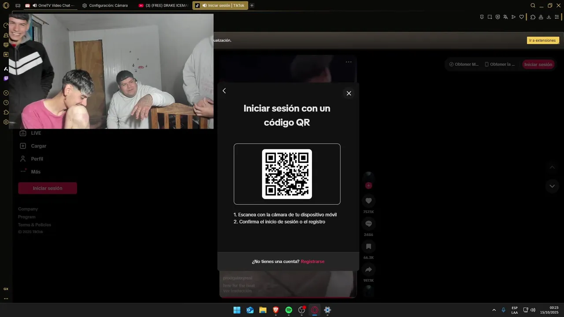Open Brave browser from the taskbar
This screenshot has width=564, height=317.
(x=276, y=310)
